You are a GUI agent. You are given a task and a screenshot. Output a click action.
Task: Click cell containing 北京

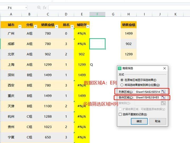[11, 54]
